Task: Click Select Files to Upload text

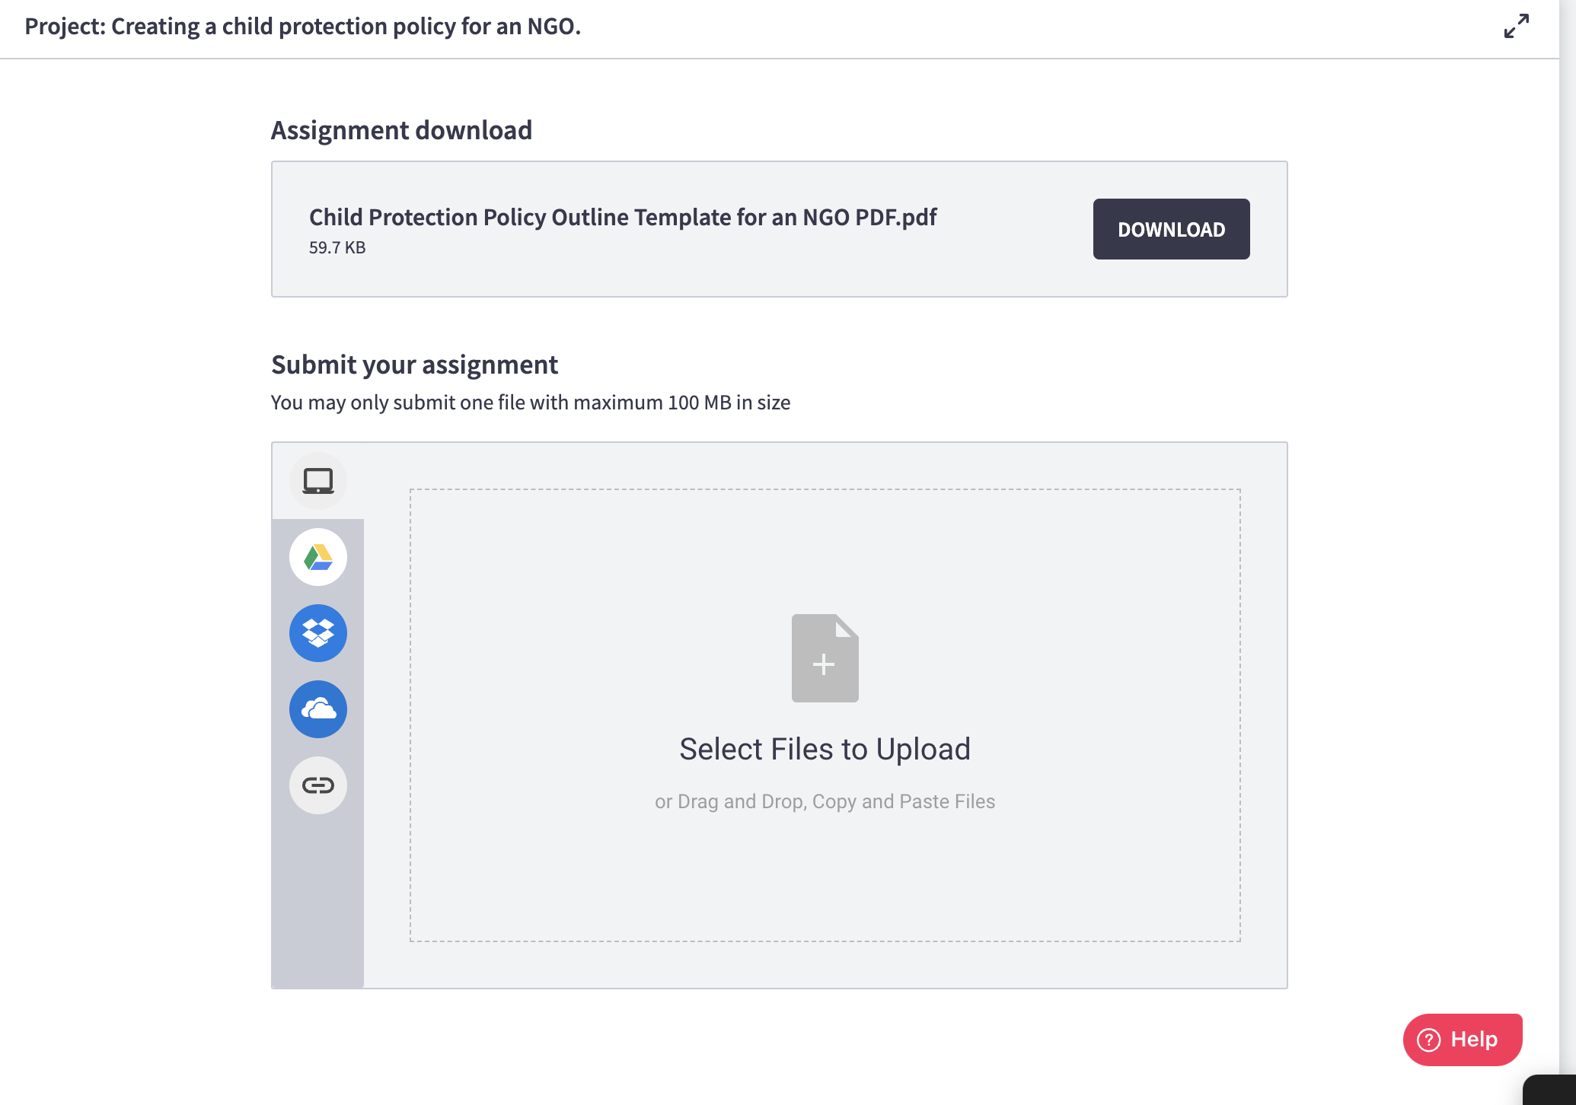Action: coord(825,749)
